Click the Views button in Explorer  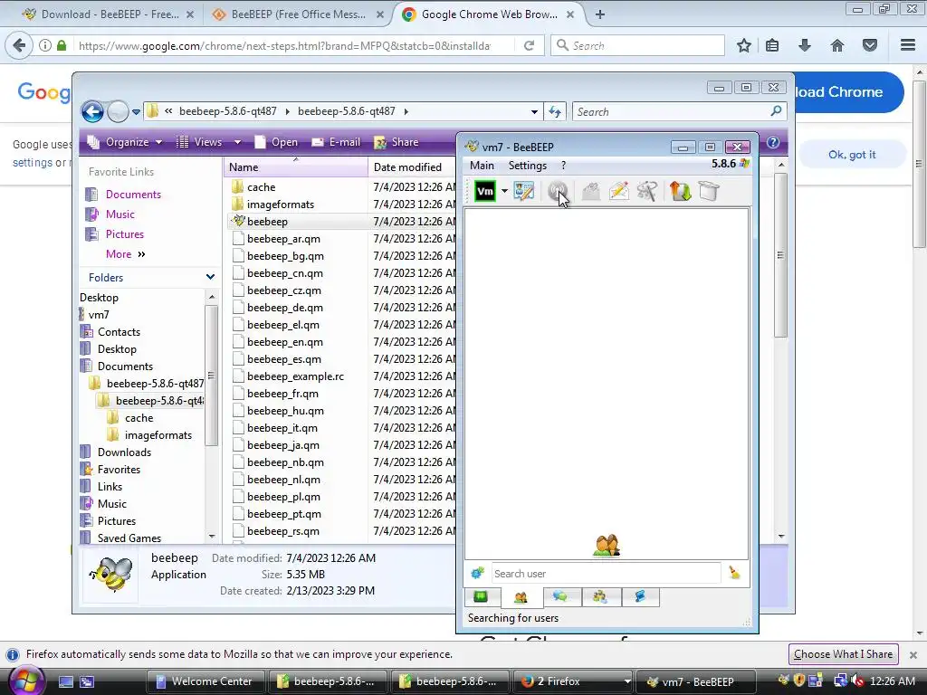click(199, 142)
